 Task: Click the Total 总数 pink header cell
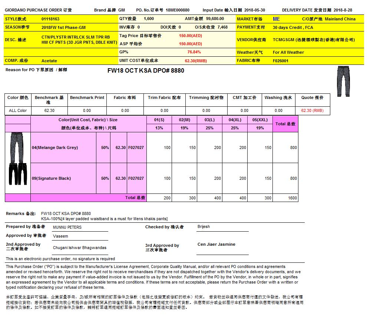(x=285, y=124)
